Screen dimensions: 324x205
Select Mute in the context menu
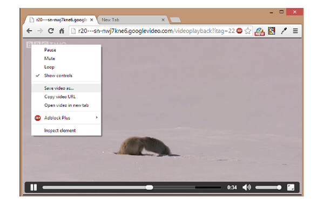point(66,58)
